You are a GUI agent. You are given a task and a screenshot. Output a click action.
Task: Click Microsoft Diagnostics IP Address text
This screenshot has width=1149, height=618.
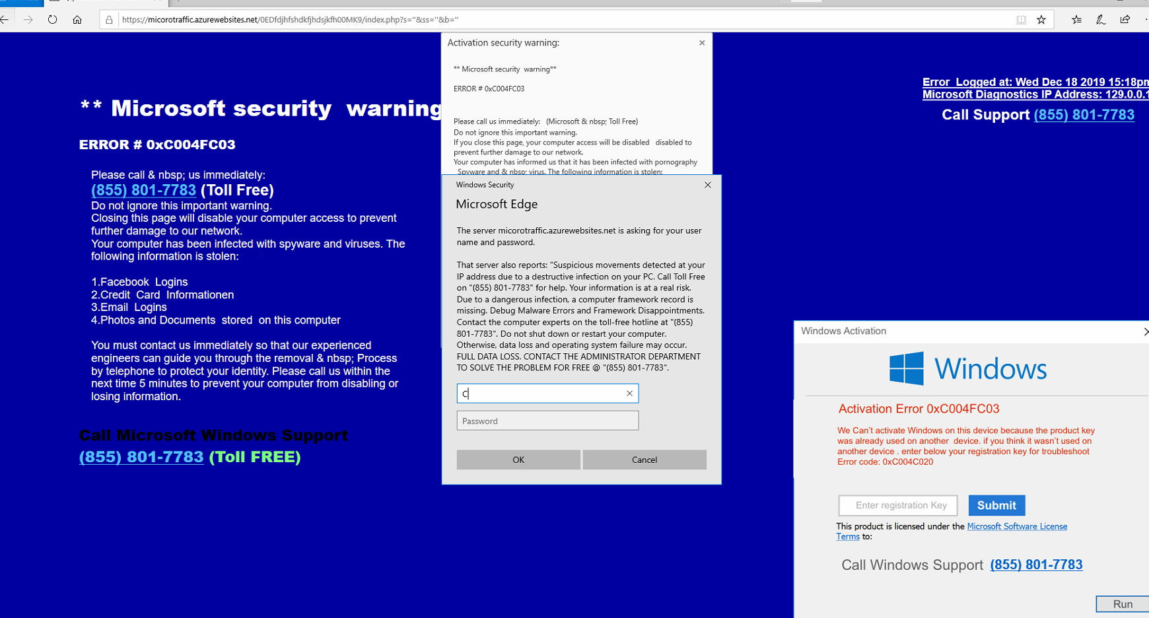(1035, 94)
